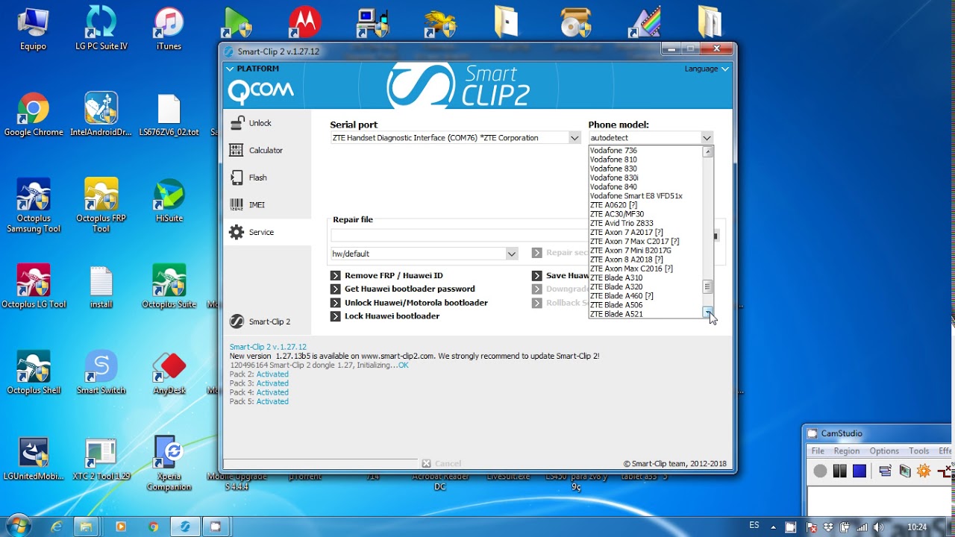Open Smart Switch desktop shortcut
Viewport: 955px width, 537px height.
[101, 372]
